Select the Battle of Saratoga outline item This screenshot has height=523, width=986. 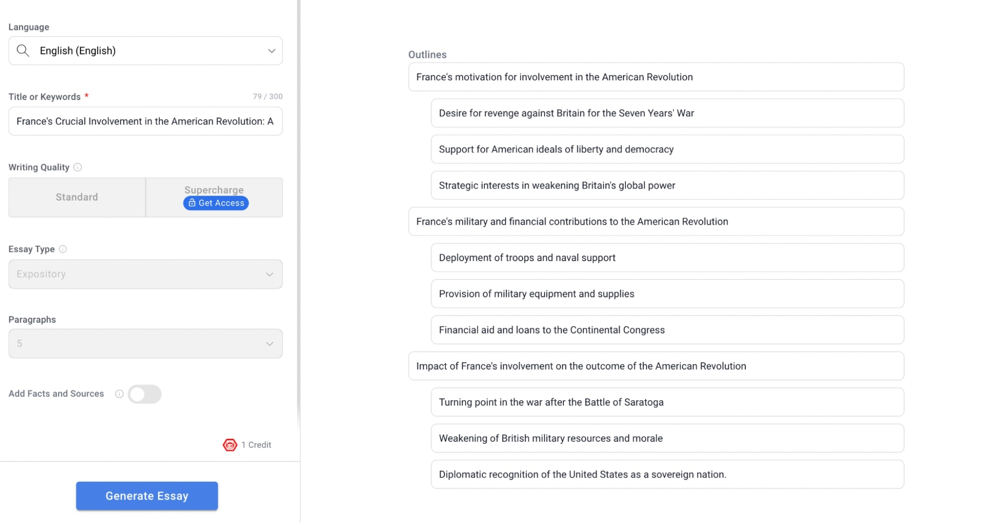[667, 402]
